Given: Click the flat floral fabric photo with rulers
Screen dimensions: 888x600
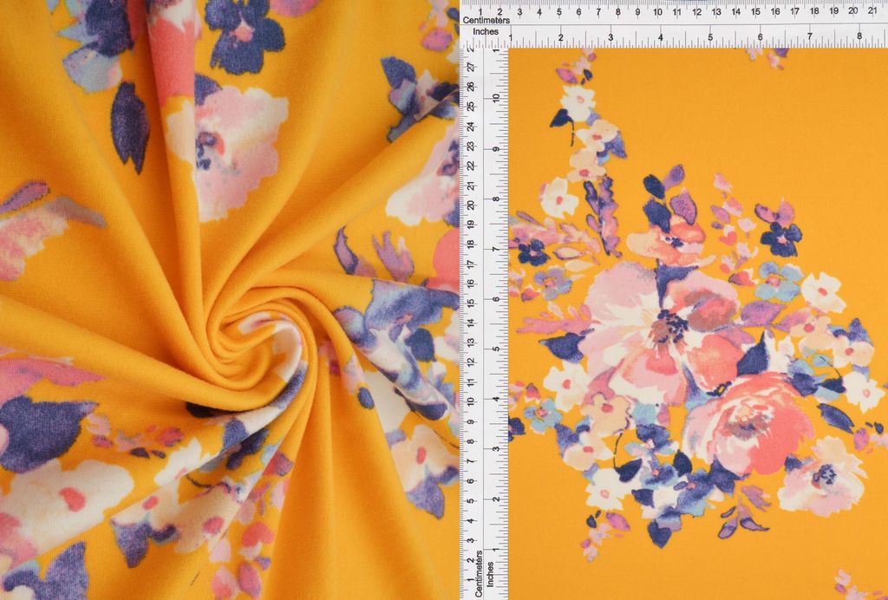Looking at the screenshot, I should 674,300.
